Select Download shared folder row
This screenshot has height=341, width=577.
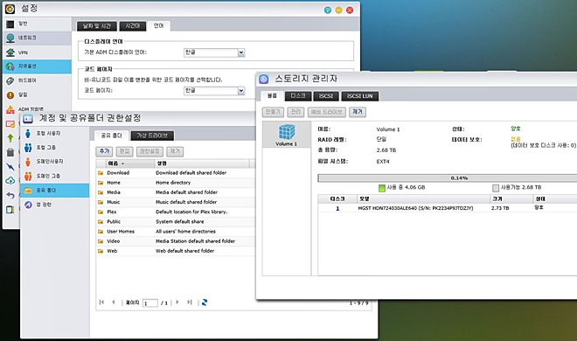click(x=176, y=173)
